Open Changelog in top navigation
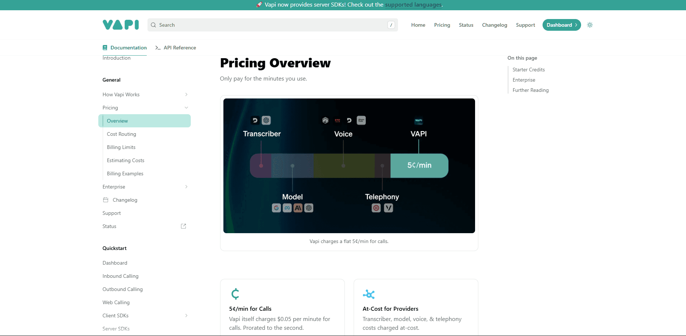686x336 pixels. 495,25
